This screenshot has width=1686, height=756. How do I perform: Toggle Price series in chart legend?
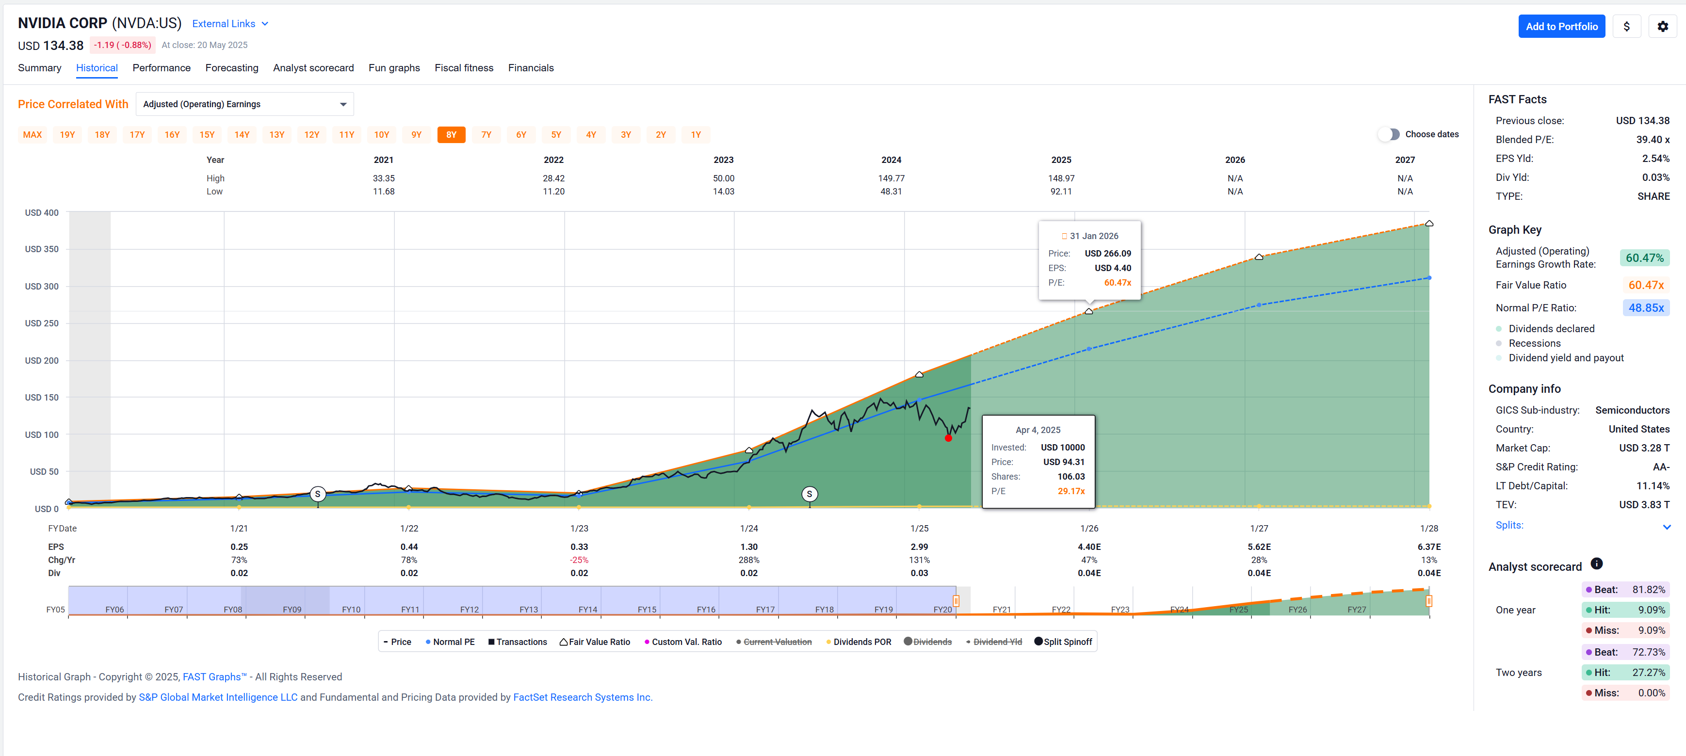point(397,642)
